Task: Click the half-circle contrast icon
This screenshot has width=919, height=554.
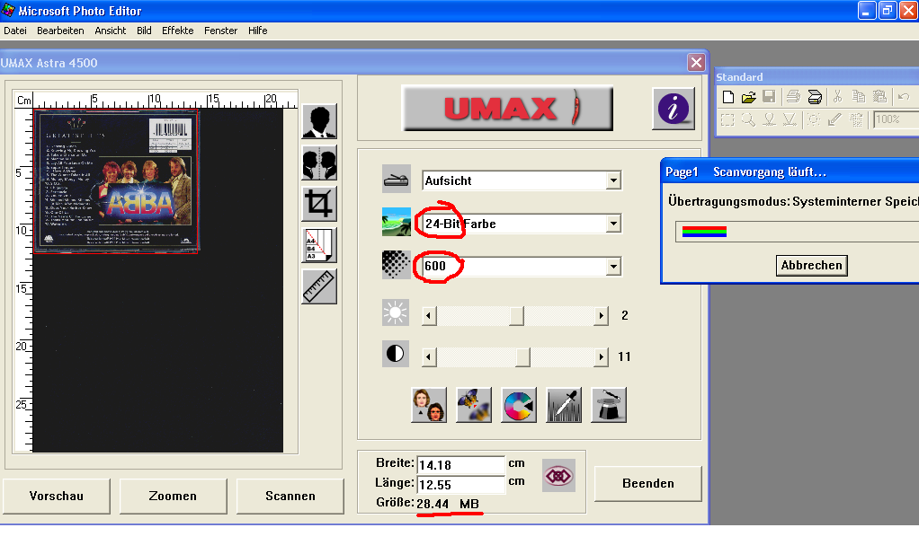Action: pyautogui.click(x=395, y=354)
